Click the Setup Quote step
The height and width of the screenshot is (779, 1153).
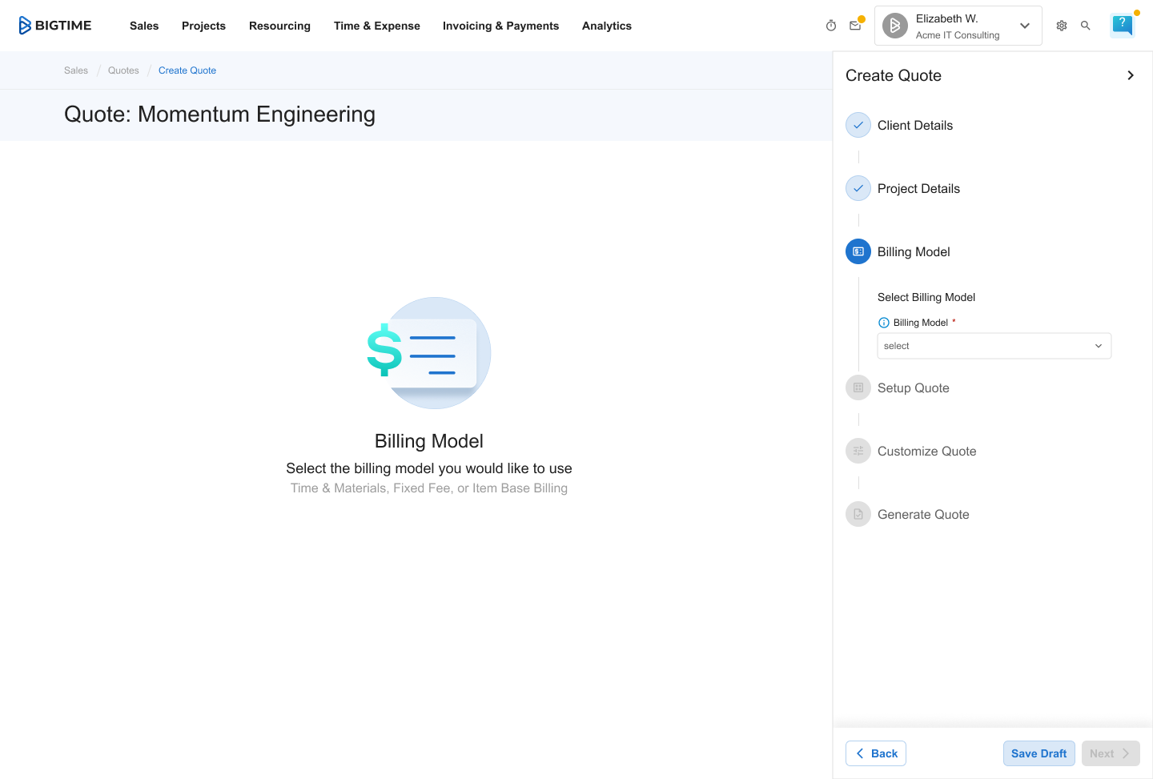[x=913, y=387]
